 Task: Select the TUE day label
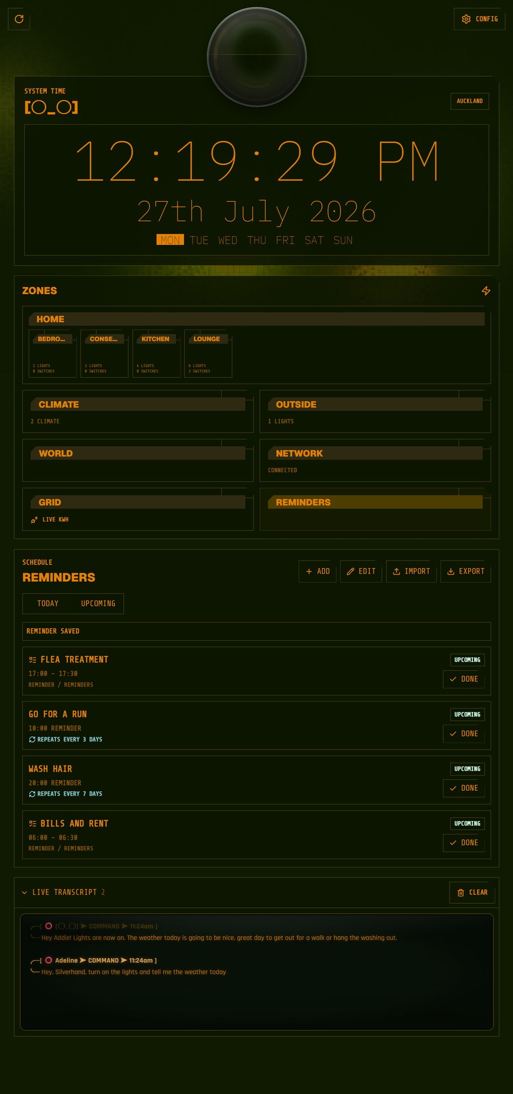199,240
